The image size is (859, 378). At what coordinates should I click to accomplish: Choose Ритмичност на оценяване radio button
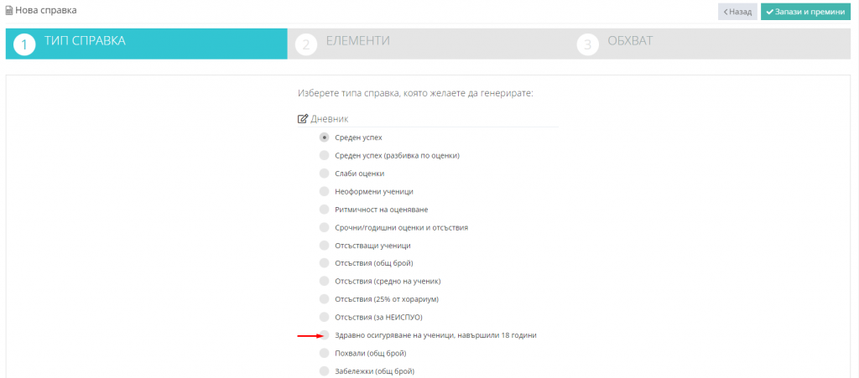(325, 210)
